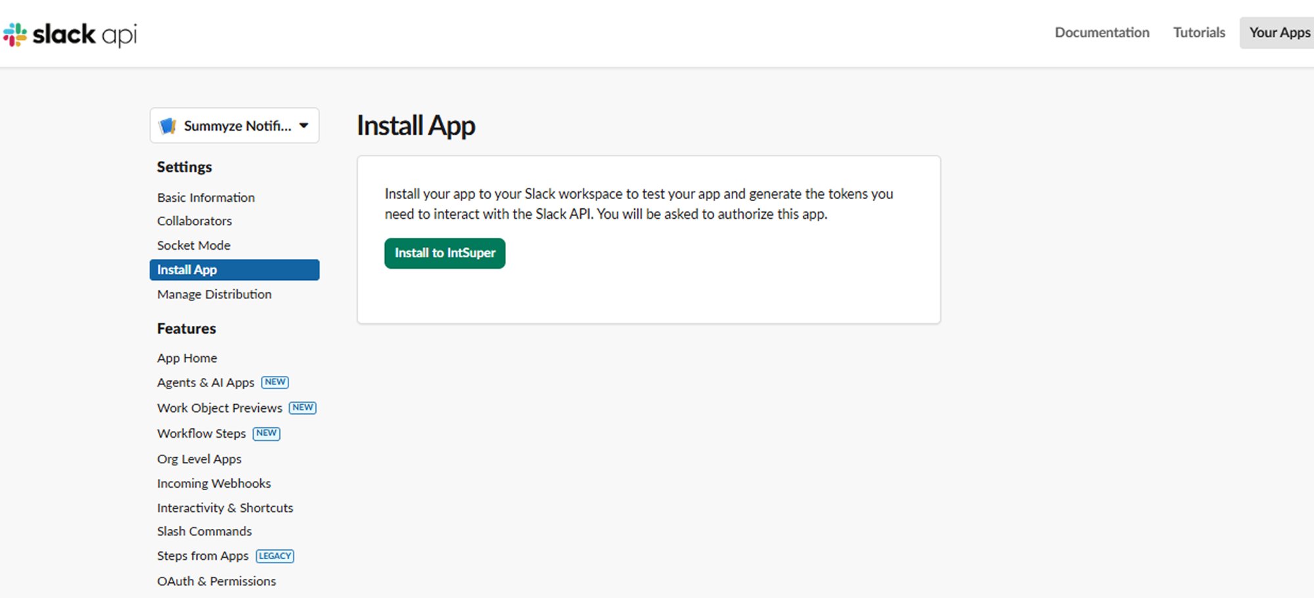Open Socket Mode settings
1314x598 pixels.
[x=193, y=245]
